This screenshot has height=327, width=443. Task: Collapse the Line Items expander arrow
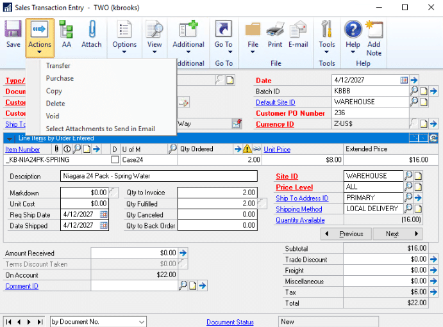10,139
